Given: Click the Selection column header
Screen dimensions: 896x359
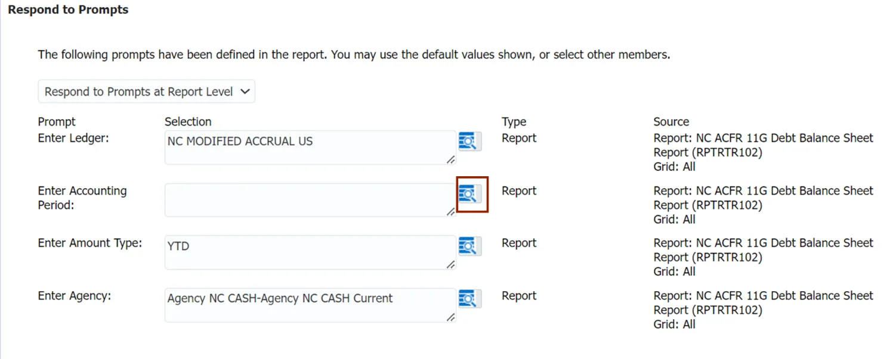Looking at the screenshot, I should click(188, 121).
